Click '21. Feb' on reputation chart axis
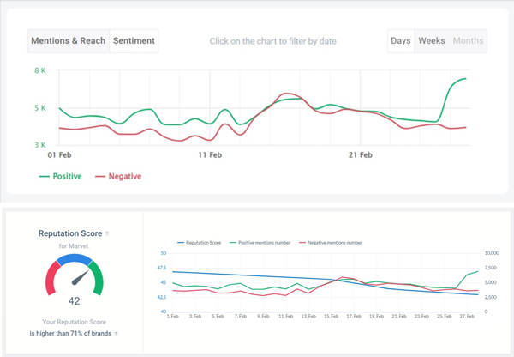Screen dimensions: 514x357 399,317
